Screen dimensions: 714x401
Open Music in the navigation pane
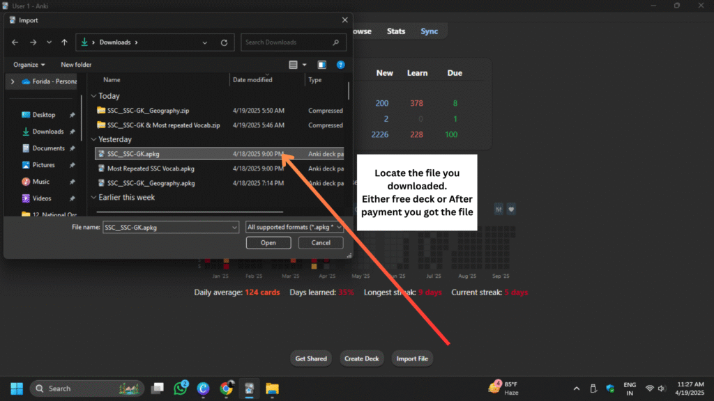click(x=40, y=182)
